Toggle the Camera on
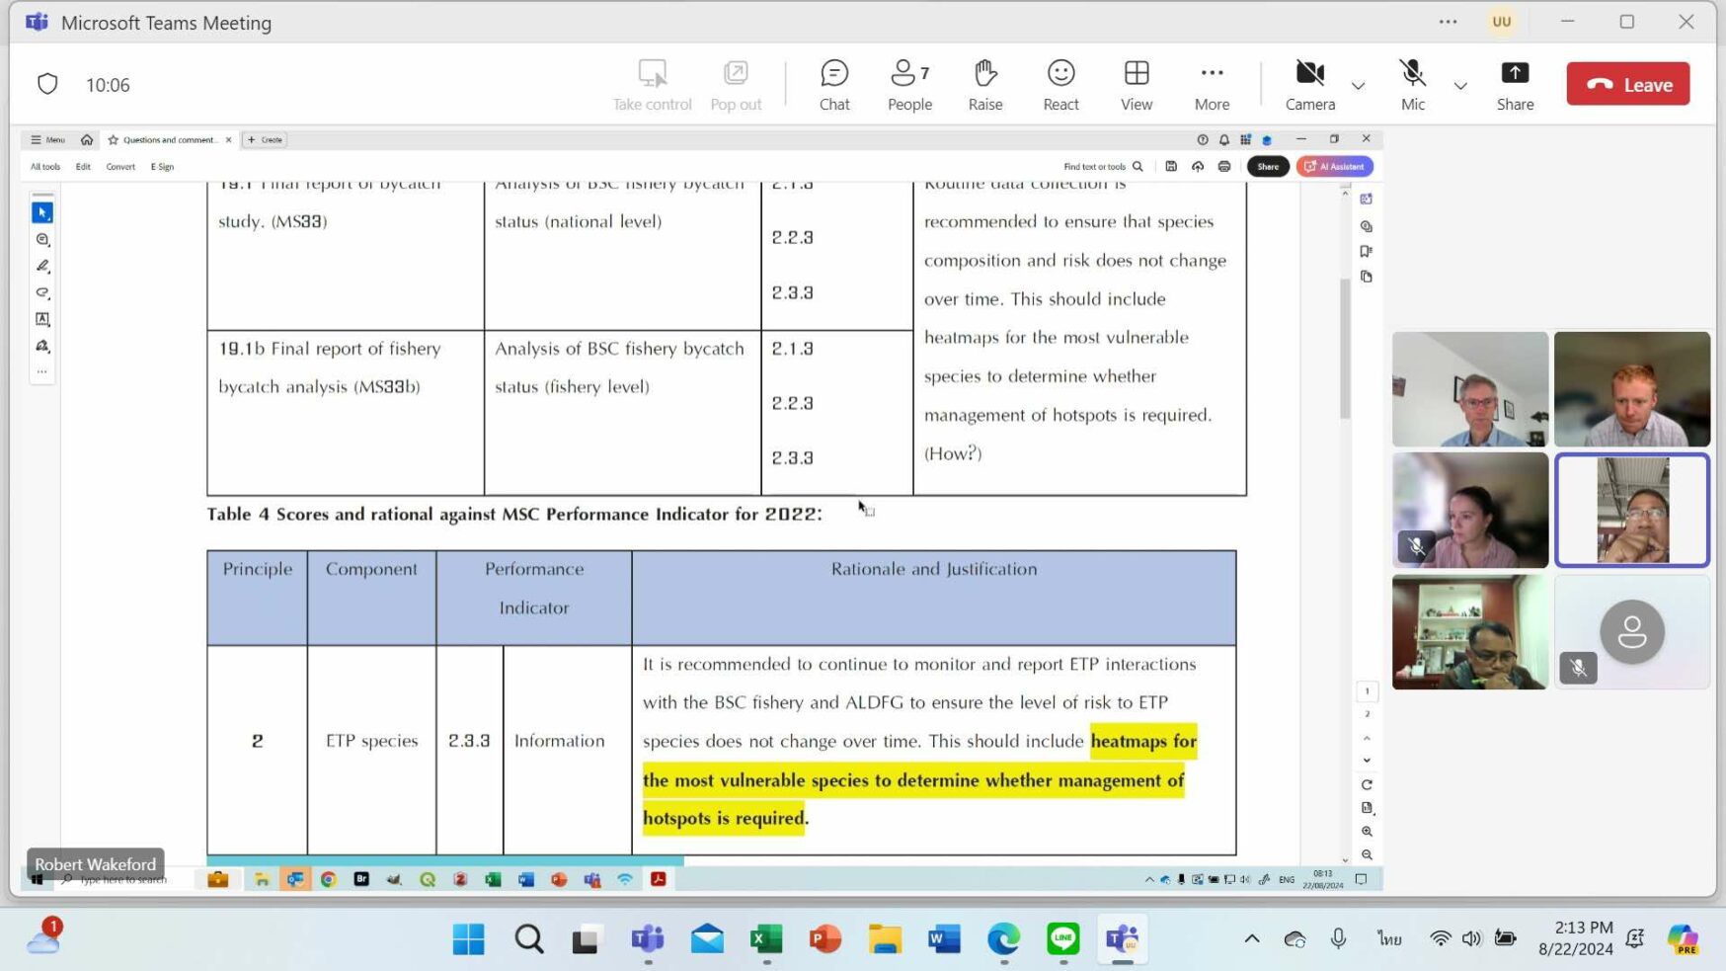Screen dimensions: 1726x971 (x=1309, y=84)
